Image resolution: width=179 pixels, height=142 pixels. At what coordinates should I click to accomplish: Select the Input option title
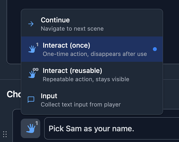pyautogui.click(x=49, y=96)
